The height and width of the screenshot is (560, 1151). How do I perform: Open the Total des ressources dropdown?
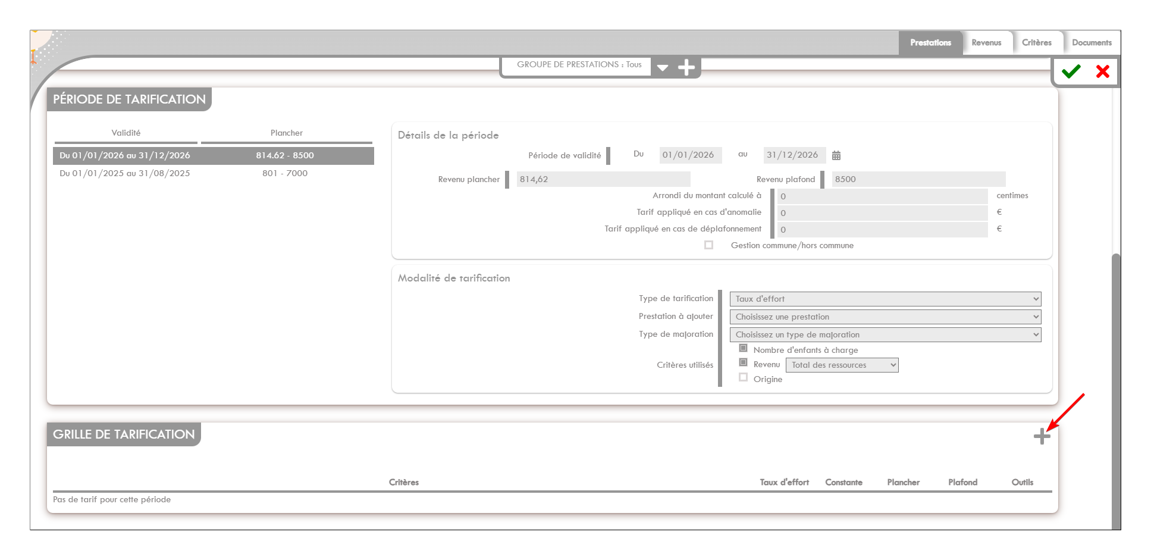(x=842, y=365)
